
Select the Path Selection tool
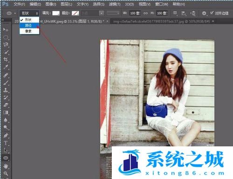[6, 151]
